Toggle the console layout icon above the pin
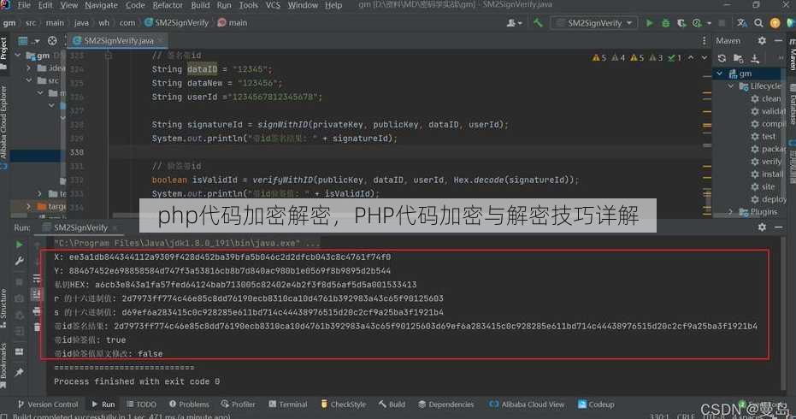Viewport: 796px width, 419px height. click(x=20, y=351)
